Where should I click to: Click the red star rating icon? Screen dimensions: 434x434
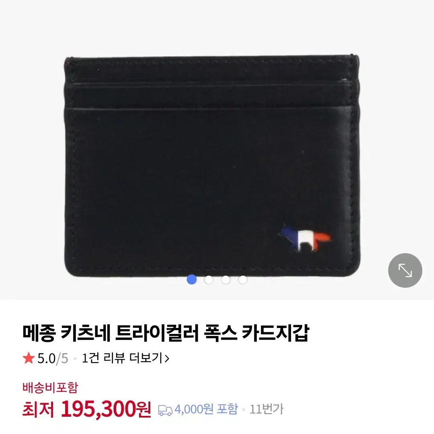point(29,358)
